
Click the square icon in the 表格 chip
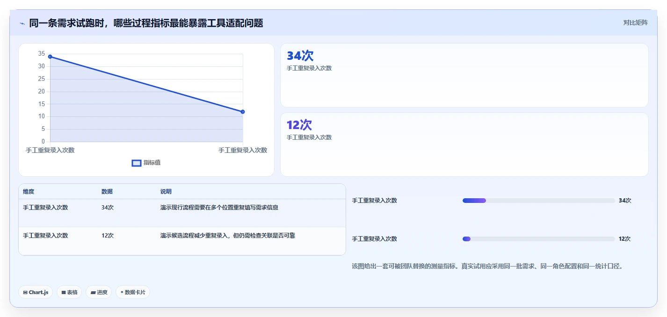click(x=64, y=292)
